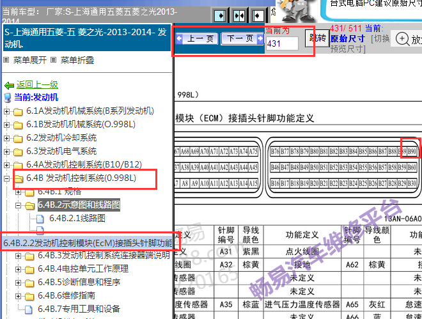Collapse 6.4B 发动机控制系统(0.998L) node
The height and width of the screenshot is (319, 422).
(7, 178)
